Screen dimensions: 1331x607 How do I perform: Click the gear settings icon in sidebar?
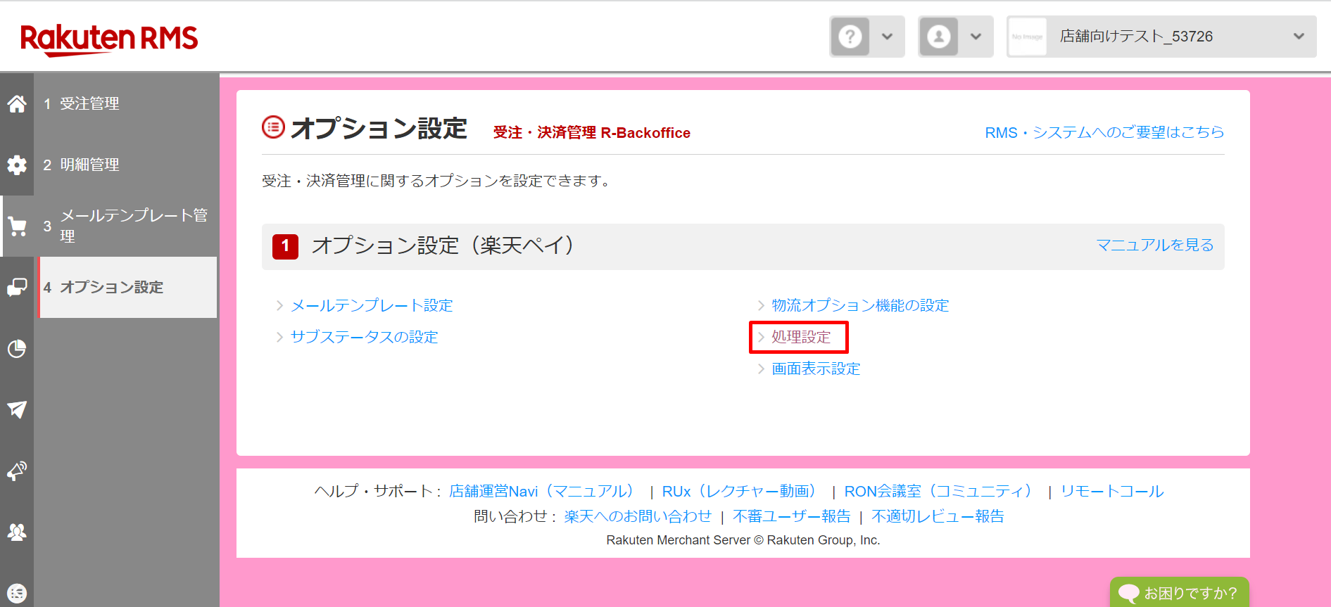(x=17, y=165)
